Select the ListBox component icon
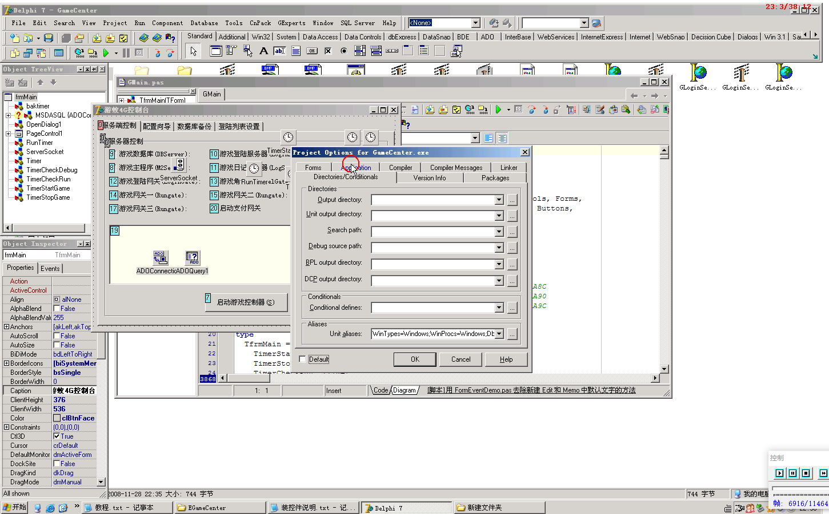This screenshot has height=514, width=829. tap(360, 51)
